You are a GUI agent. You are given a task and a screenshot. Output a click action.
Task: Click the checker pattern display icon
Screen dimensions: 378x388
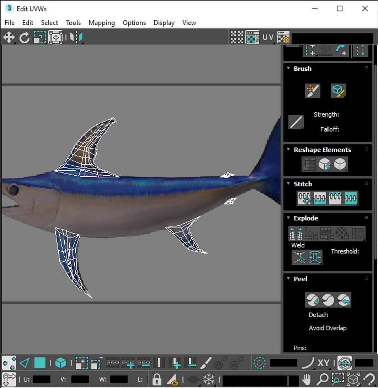click(237, 37)
